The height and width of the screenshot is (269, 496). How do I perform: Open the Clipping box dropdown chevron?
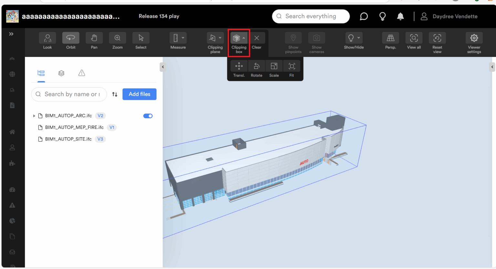244,38
